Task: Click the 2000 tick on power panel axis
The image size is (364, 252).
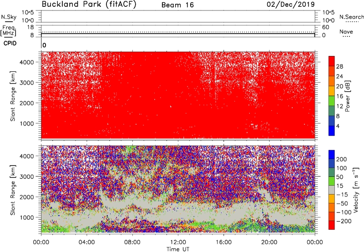Action: [27, 103]
